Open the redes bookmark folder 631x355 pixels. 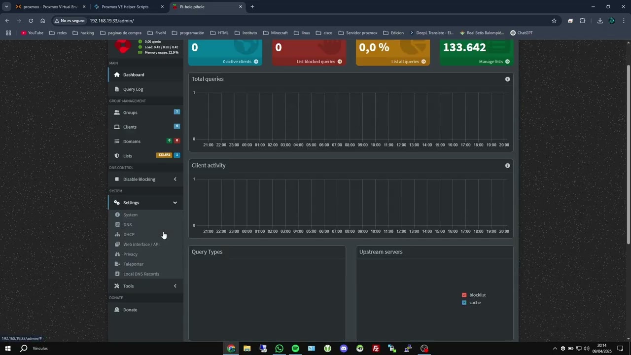[x=58, y=33]
